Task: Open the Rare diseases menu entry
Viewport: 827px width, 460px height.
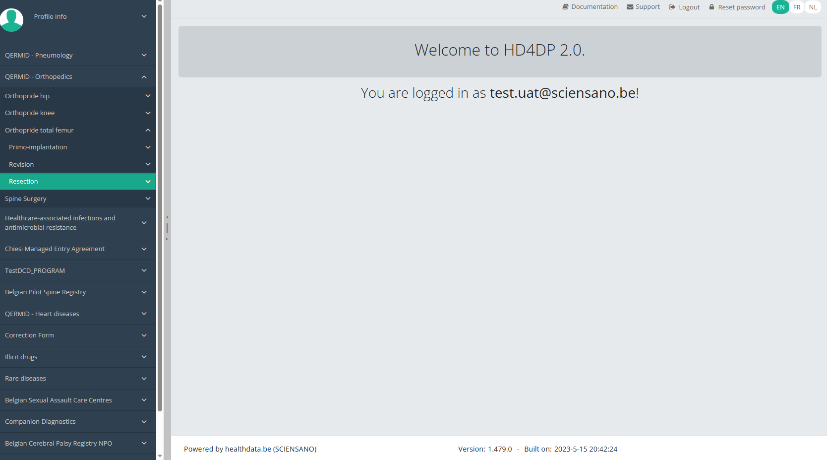Action: 26,379
